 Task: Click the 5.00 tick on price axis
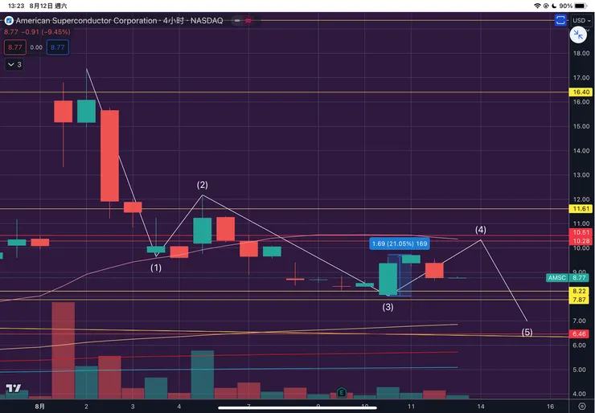pyautogui.click(x=581, y=370)
